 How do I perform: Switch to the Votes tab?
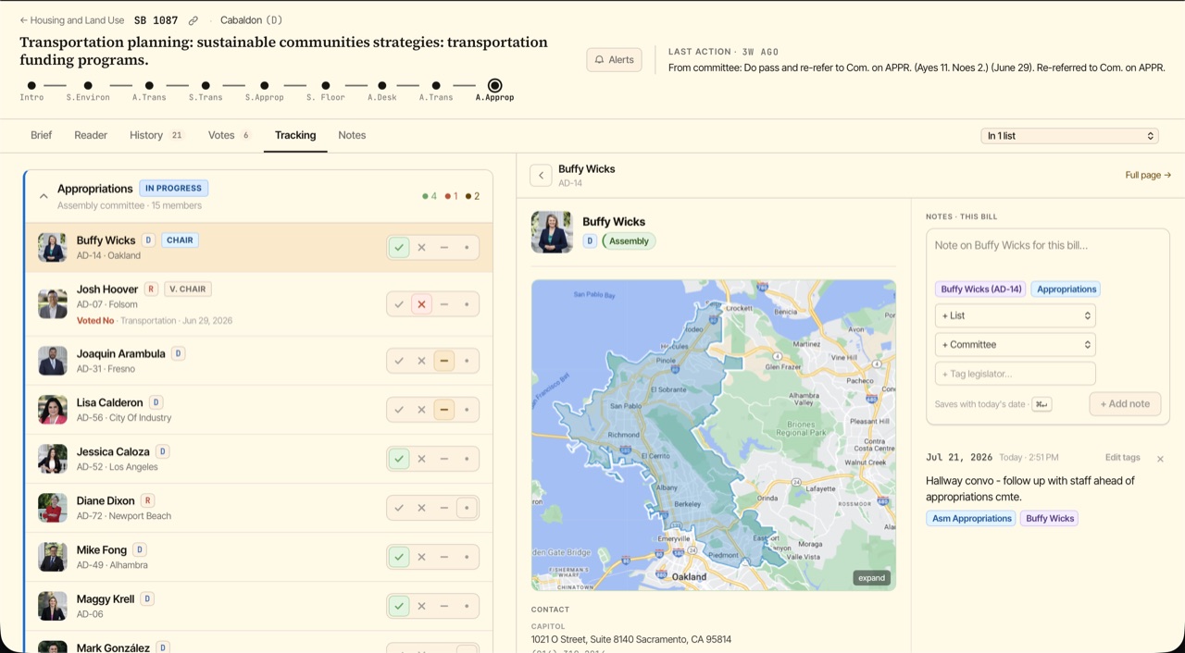tap(230, 135)
